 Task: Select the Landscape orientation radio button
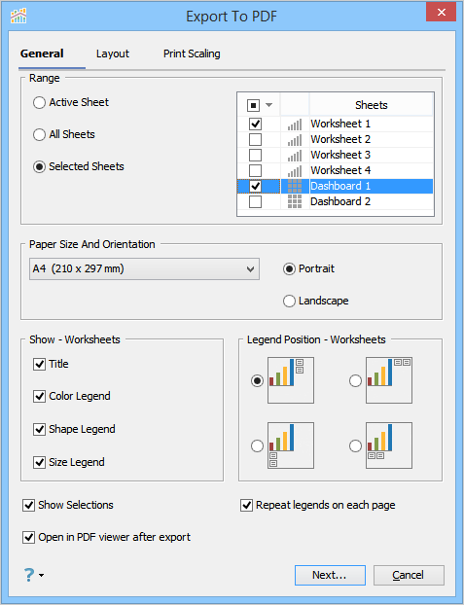pos(289,301)
